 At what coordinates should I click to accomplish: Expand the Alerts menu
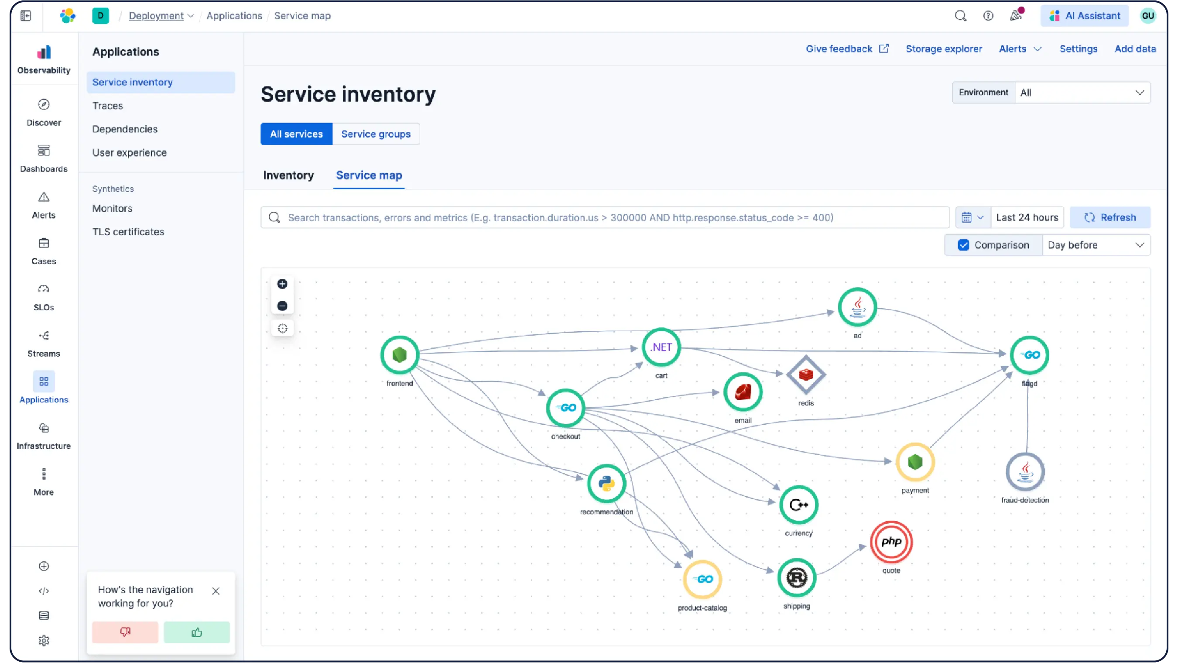coord(1020,49)
